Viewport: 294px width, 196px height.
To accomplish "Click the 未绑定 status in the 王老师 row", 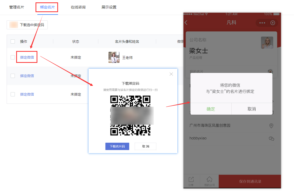I will click(76, 57).
